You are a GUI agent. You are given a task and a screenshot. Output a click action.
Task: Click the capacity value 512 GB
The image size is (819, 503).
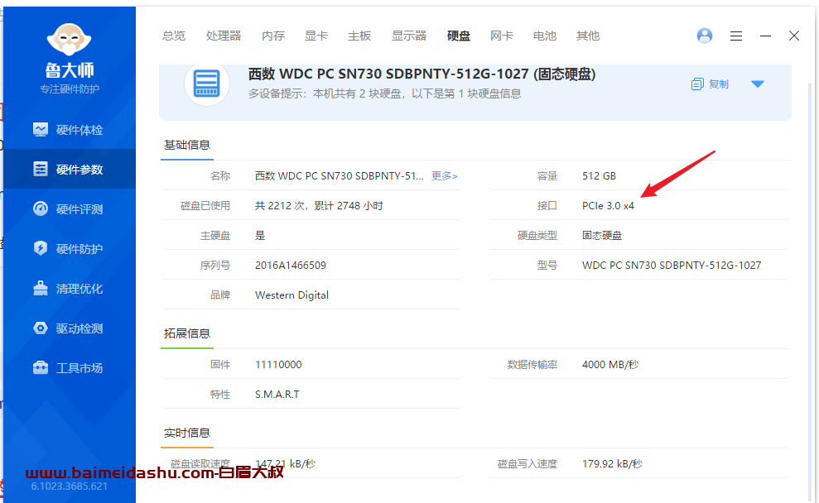pos(599,176)
